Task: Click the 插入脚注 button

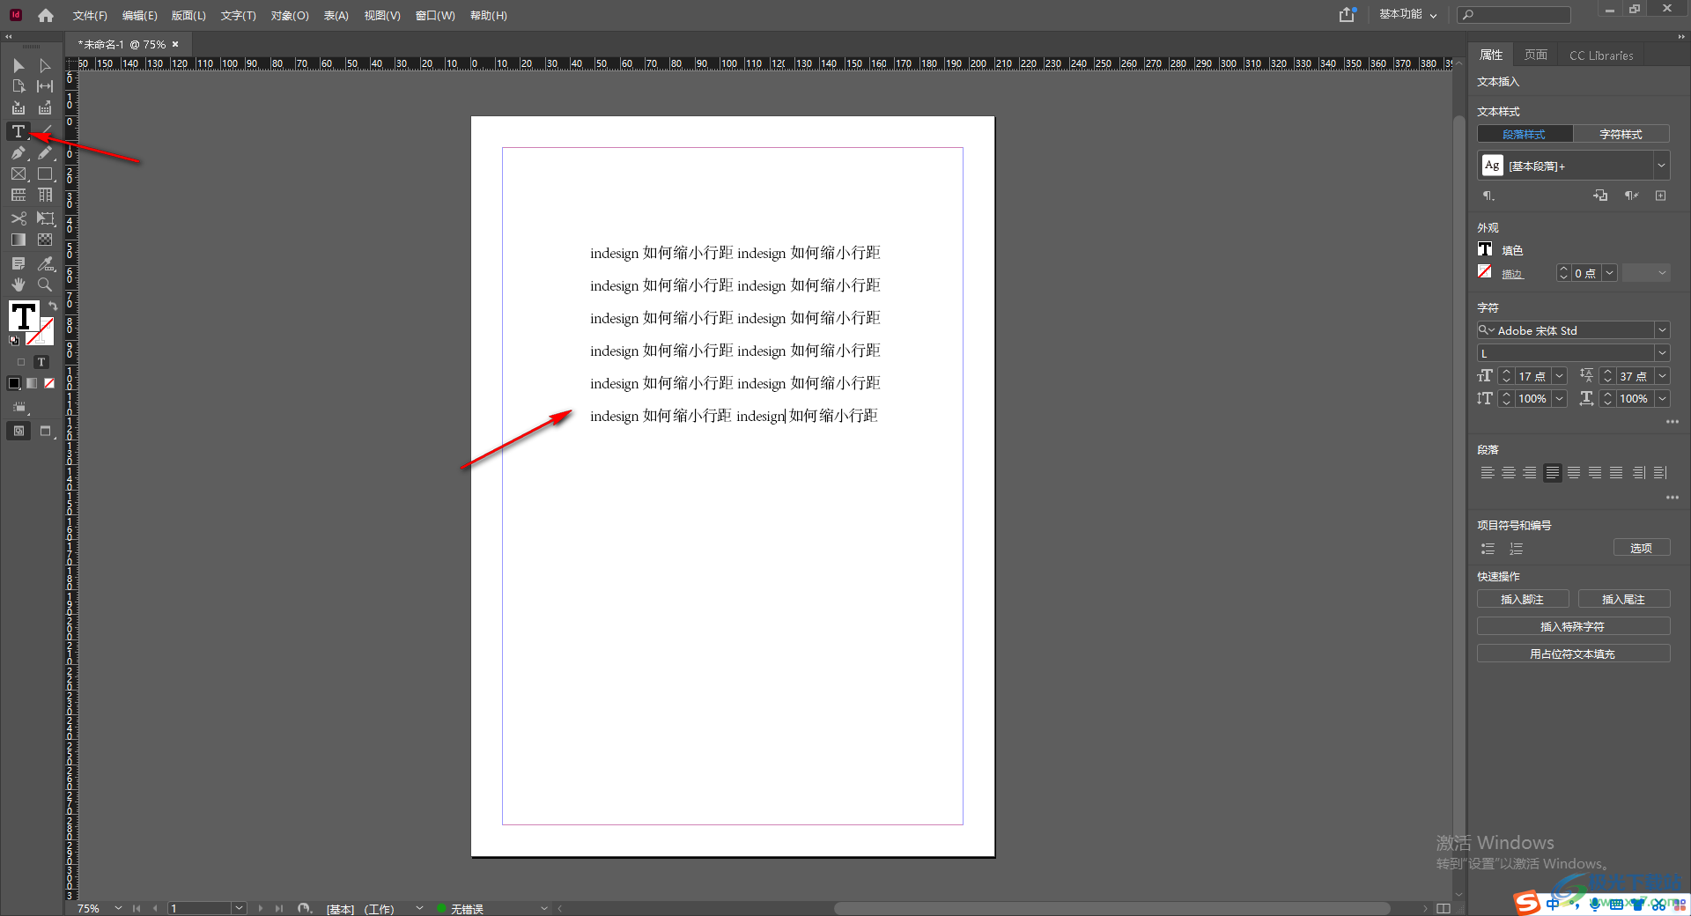Action: point(1522,599)
